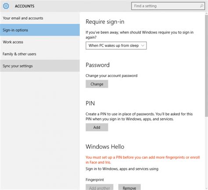Click the Settings gear icon
The width and height of the screenshot is (208, 190).
pyautogui.click(x=6, y=6)
